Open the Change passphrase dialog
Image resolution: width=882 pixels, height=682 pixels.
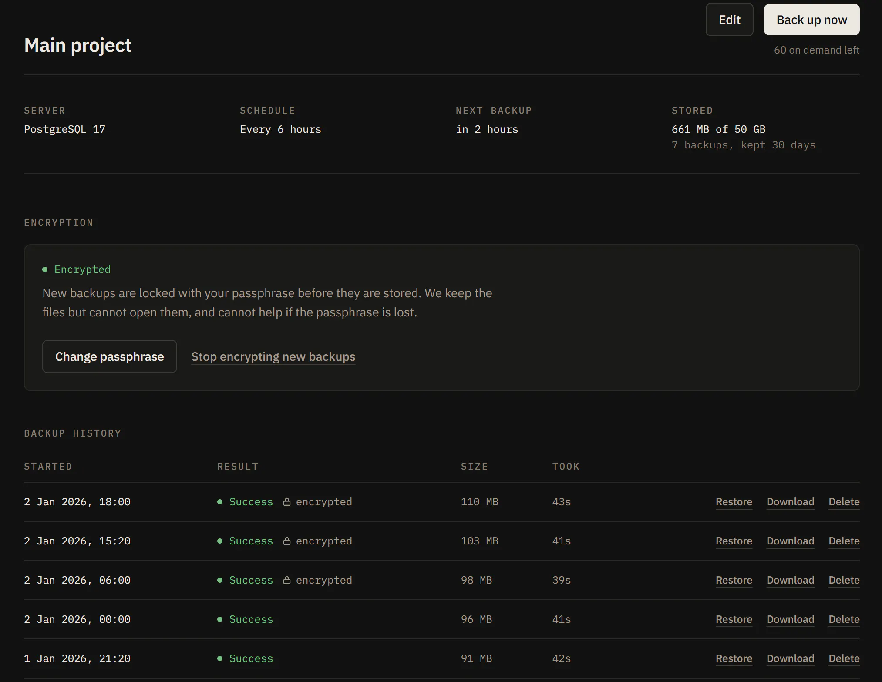109,356
